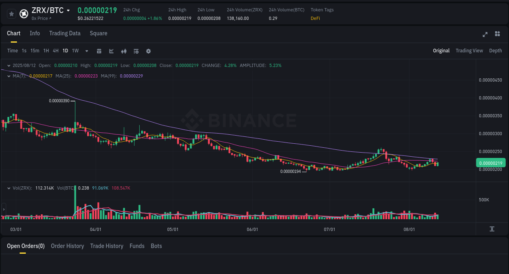Click the current price tag 0.00000219 on axis

(491, 163)
